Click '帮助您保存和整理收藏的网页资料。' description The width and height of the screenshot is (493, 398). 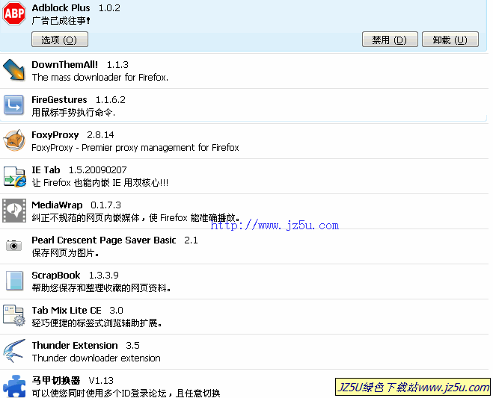(x=101, y=288)
